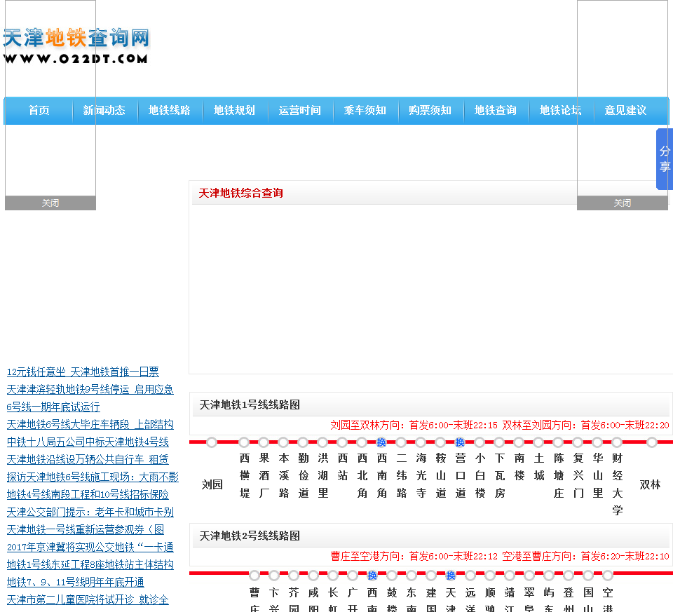Open the blue 分享 side tab

[x=665, y=159]
